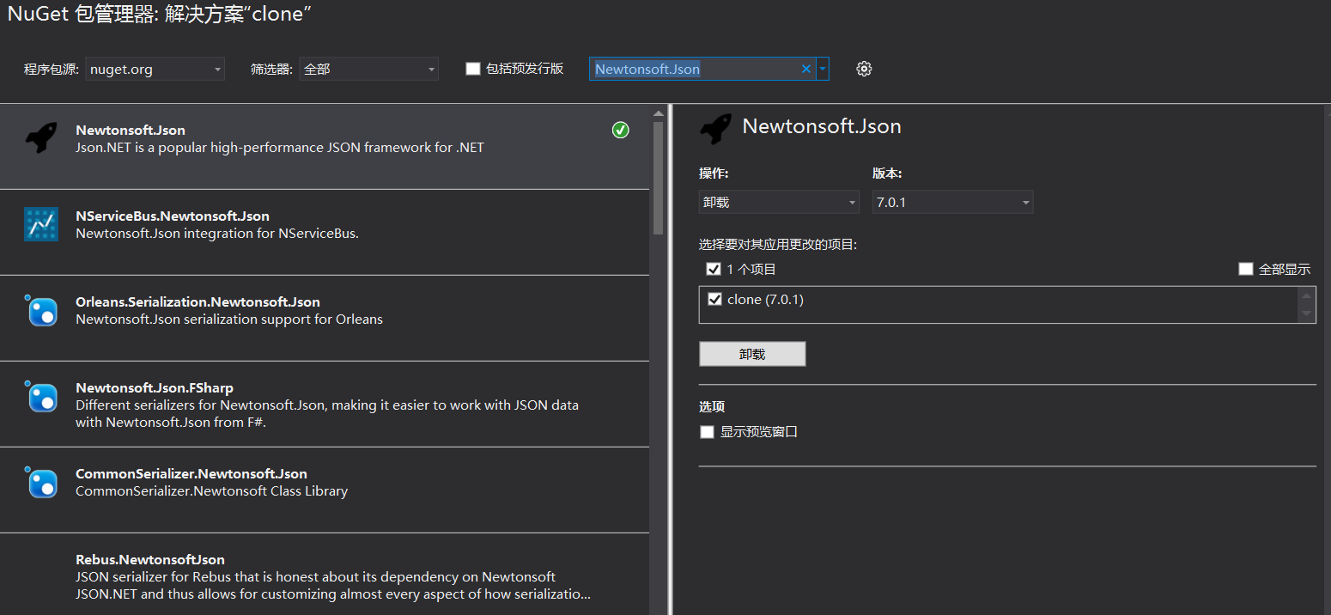Uncheck the clone (7.0.1) project checkbox
This screenshot has width=1331, height=615.
point(714,300)
